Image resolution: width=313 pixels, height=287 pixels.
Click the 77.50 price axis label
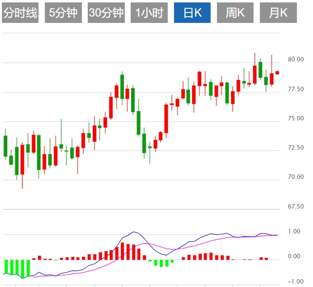click(296, 89)
